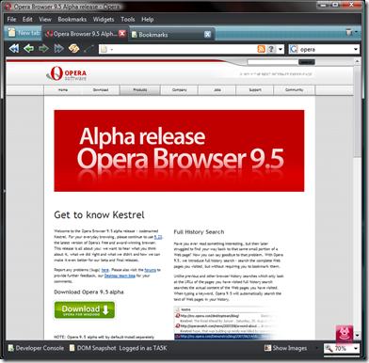Go back with the green Back arrow
The height and width of the screenshot is (363, 369).
tap(29, 49)
